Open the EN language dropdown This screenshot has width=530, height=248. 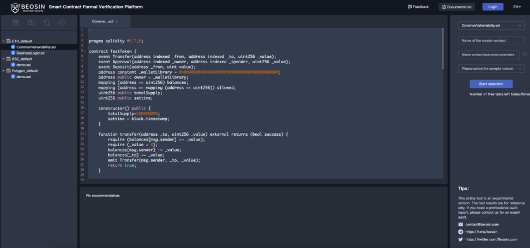[516, 7]
